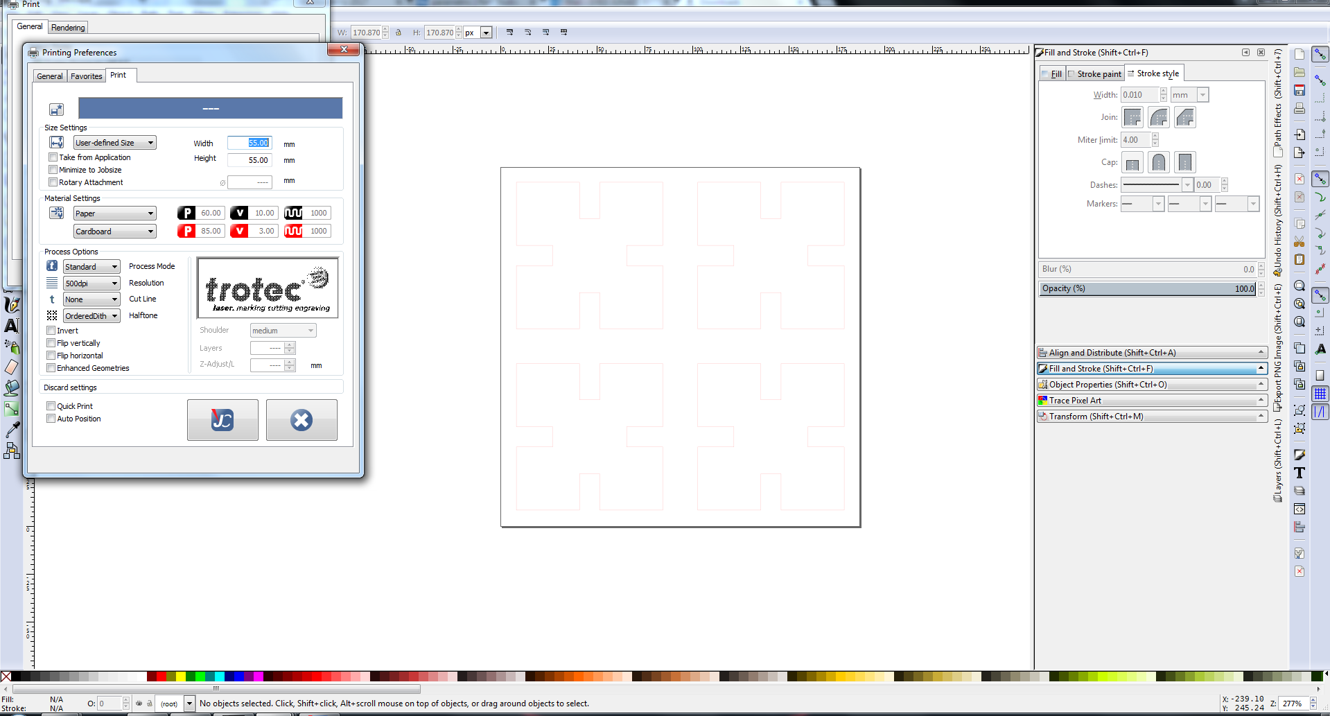Click the scissors Cut icon

click(x=1300, y=242)
